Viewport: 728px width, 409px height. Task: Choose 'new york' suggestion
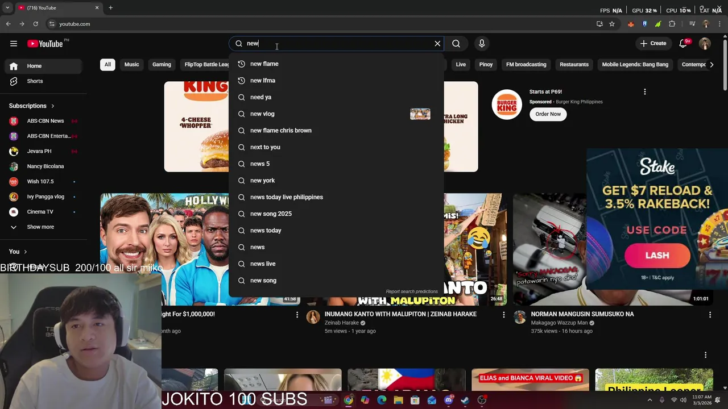click(336, 181)
